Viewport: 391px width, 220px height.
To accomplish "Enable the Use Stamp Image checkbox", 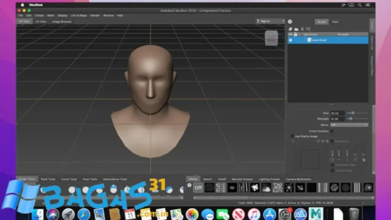I will 292,136.
